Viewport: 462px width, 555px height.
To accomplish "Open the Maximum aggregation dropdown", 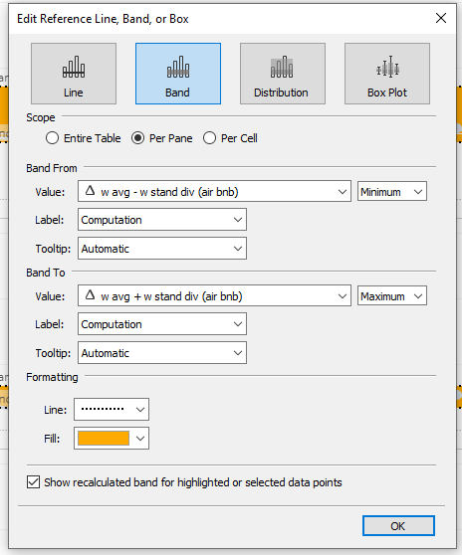I will pos(392,295).
